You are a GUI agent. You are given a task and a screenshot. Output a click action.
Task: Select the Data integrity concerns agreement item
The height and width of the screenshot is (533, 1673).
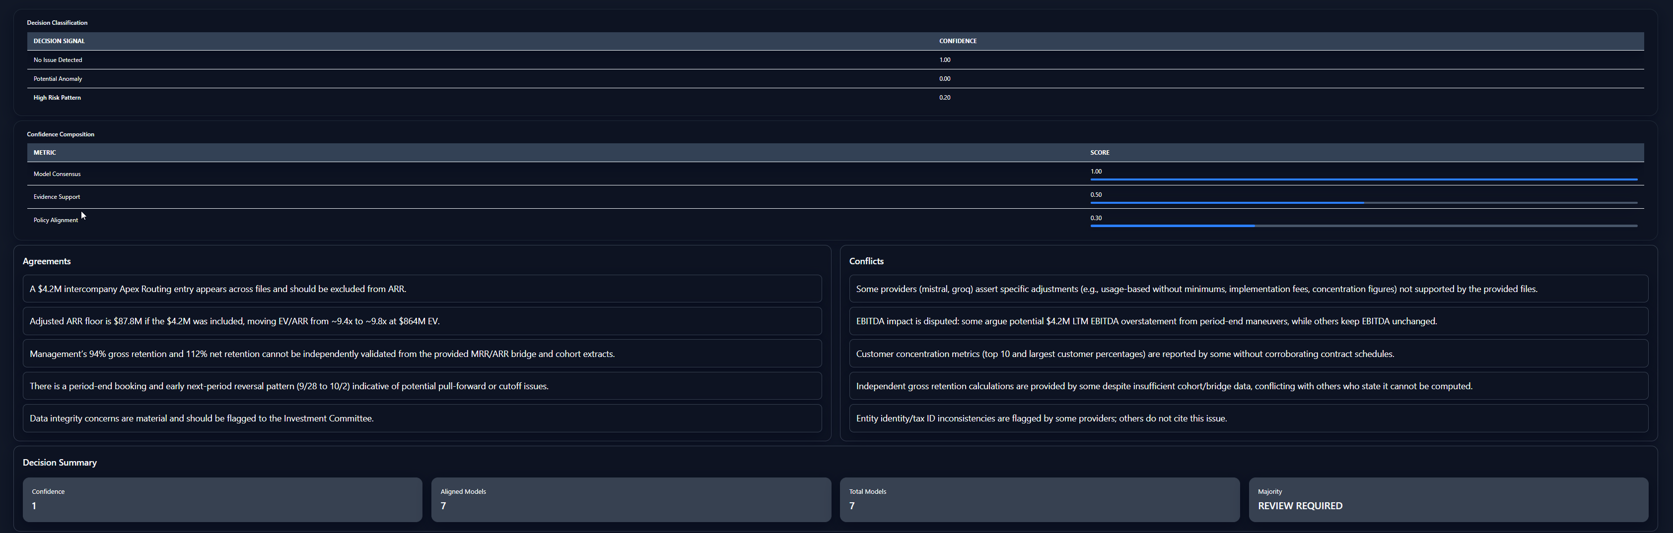[422, 418]
